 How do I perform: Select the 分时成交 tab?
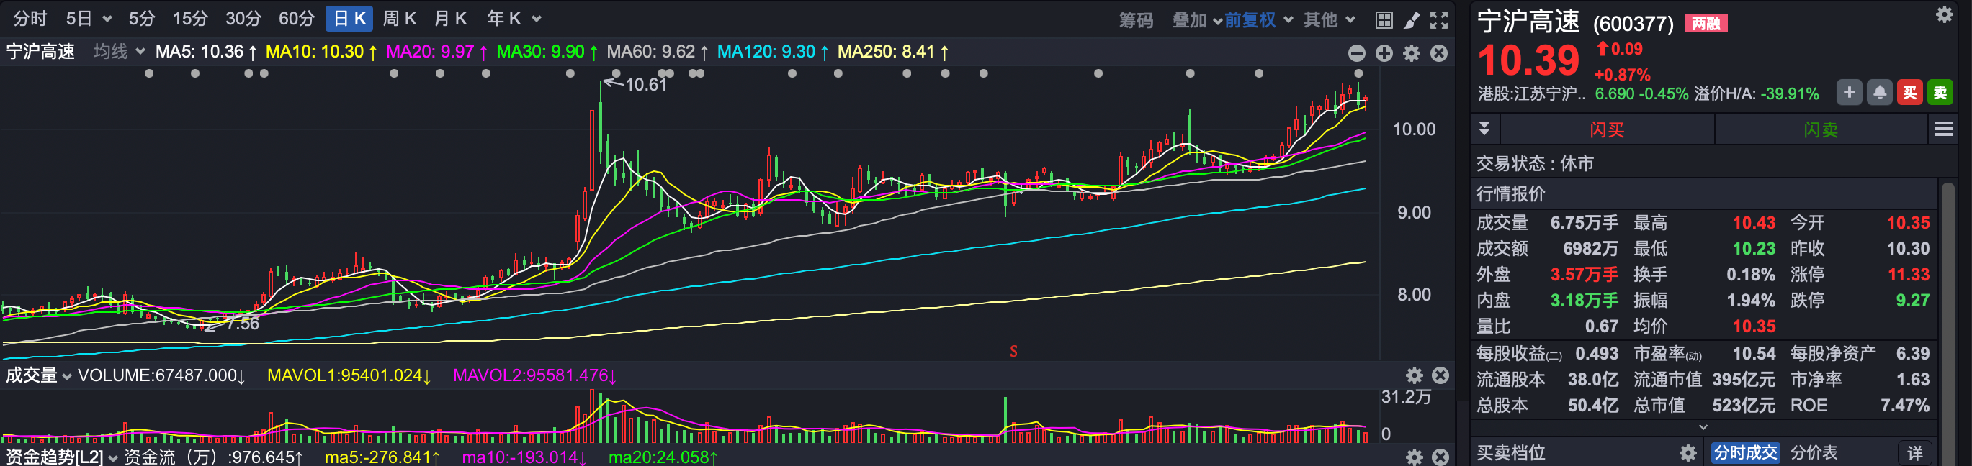click(1745, 453)
